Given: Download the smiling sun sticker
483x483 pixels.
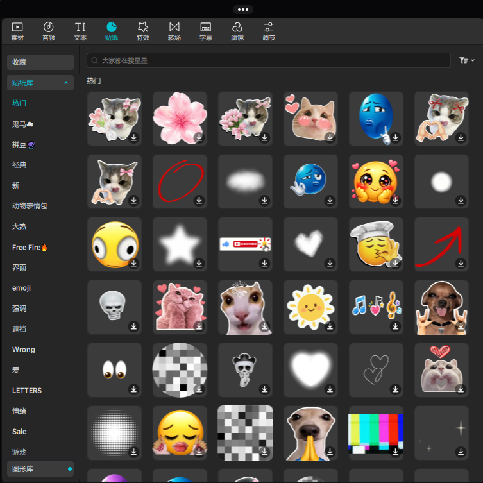Looking at the screenshot, I should (x=330, y=326).
